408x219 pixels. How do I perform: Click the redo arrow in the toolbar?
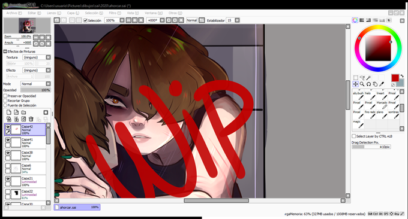tap(64, 20)
